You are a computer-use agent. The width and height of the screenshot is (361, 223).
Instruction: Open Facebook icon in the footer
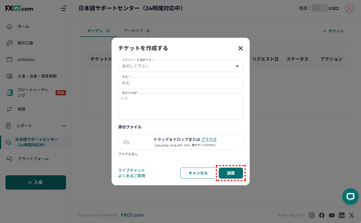pos(322,215)
